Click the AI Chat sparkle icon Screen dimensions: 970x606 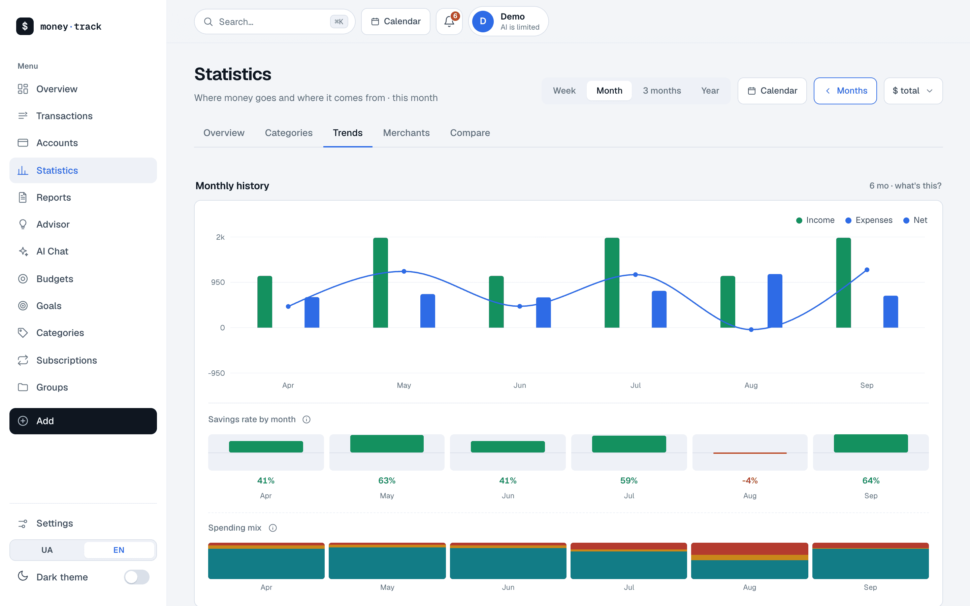pos(23,251)
